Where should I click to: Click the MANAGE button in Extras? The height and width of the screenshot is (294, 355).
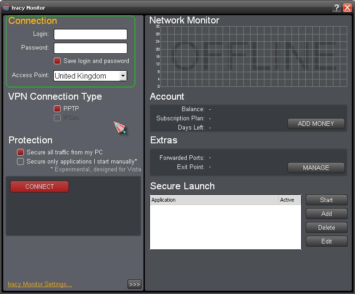(316, 168)
